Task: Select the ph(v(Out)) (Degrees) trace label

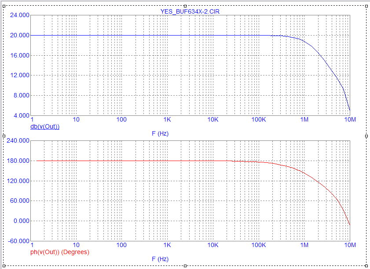Action: point(60,252)
